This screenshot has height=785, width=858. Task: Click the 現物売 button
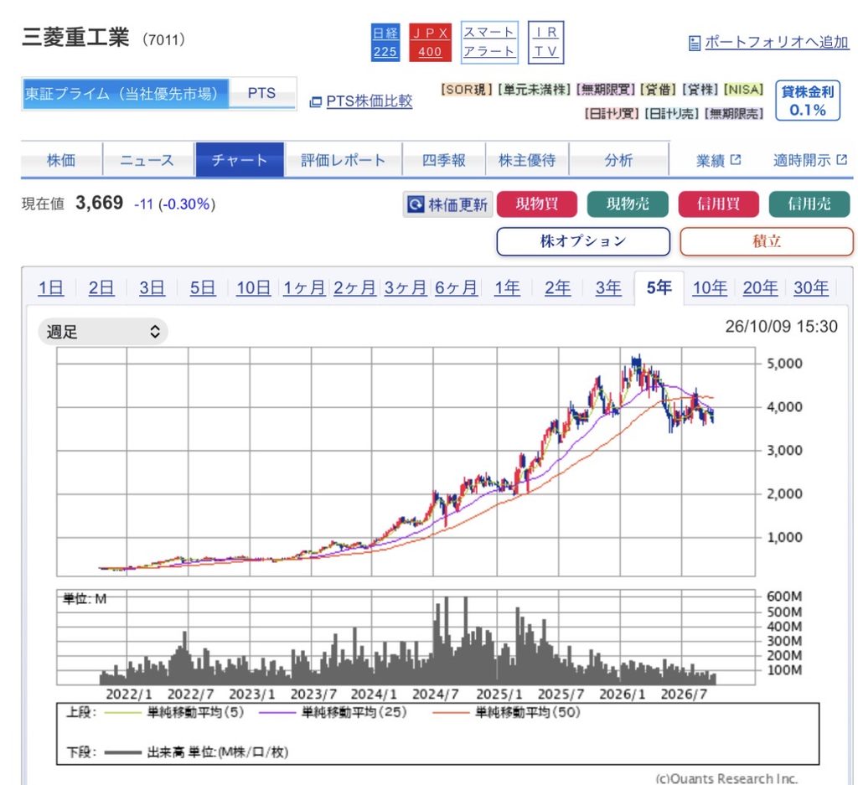coord(628,204)
